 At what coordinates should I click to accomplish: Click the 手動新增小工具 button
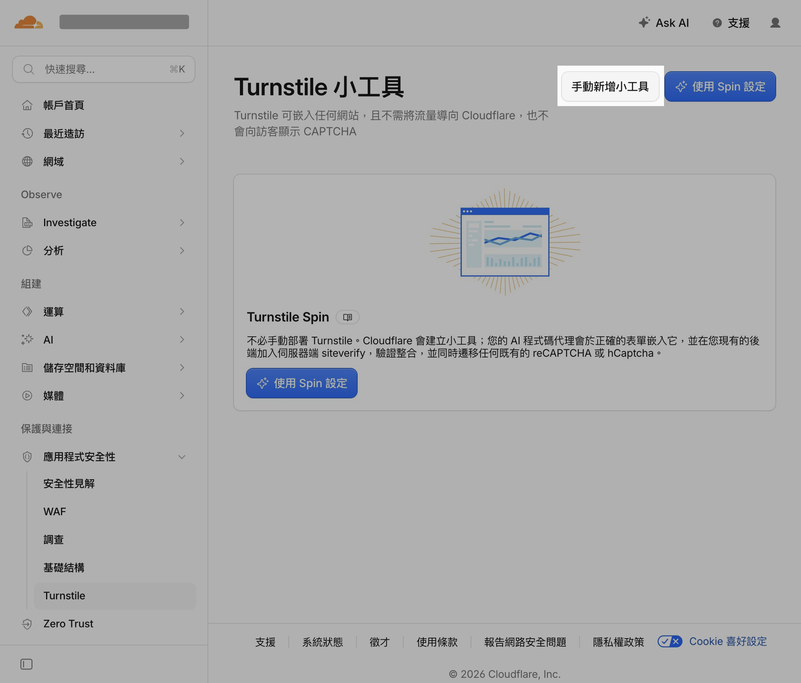[610, 86]
